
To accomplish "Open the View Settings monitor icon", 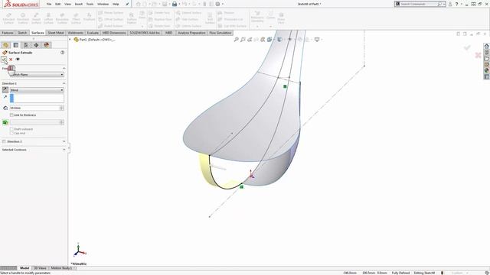I will pyautogui.click(x=317, y=39).
